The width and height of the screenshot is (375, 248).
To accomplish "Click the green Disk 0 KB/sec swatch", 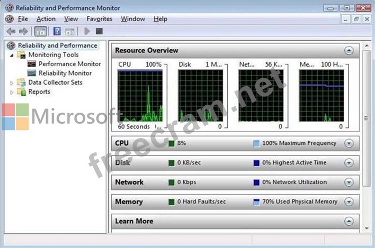I will click(x=172, y=163).
